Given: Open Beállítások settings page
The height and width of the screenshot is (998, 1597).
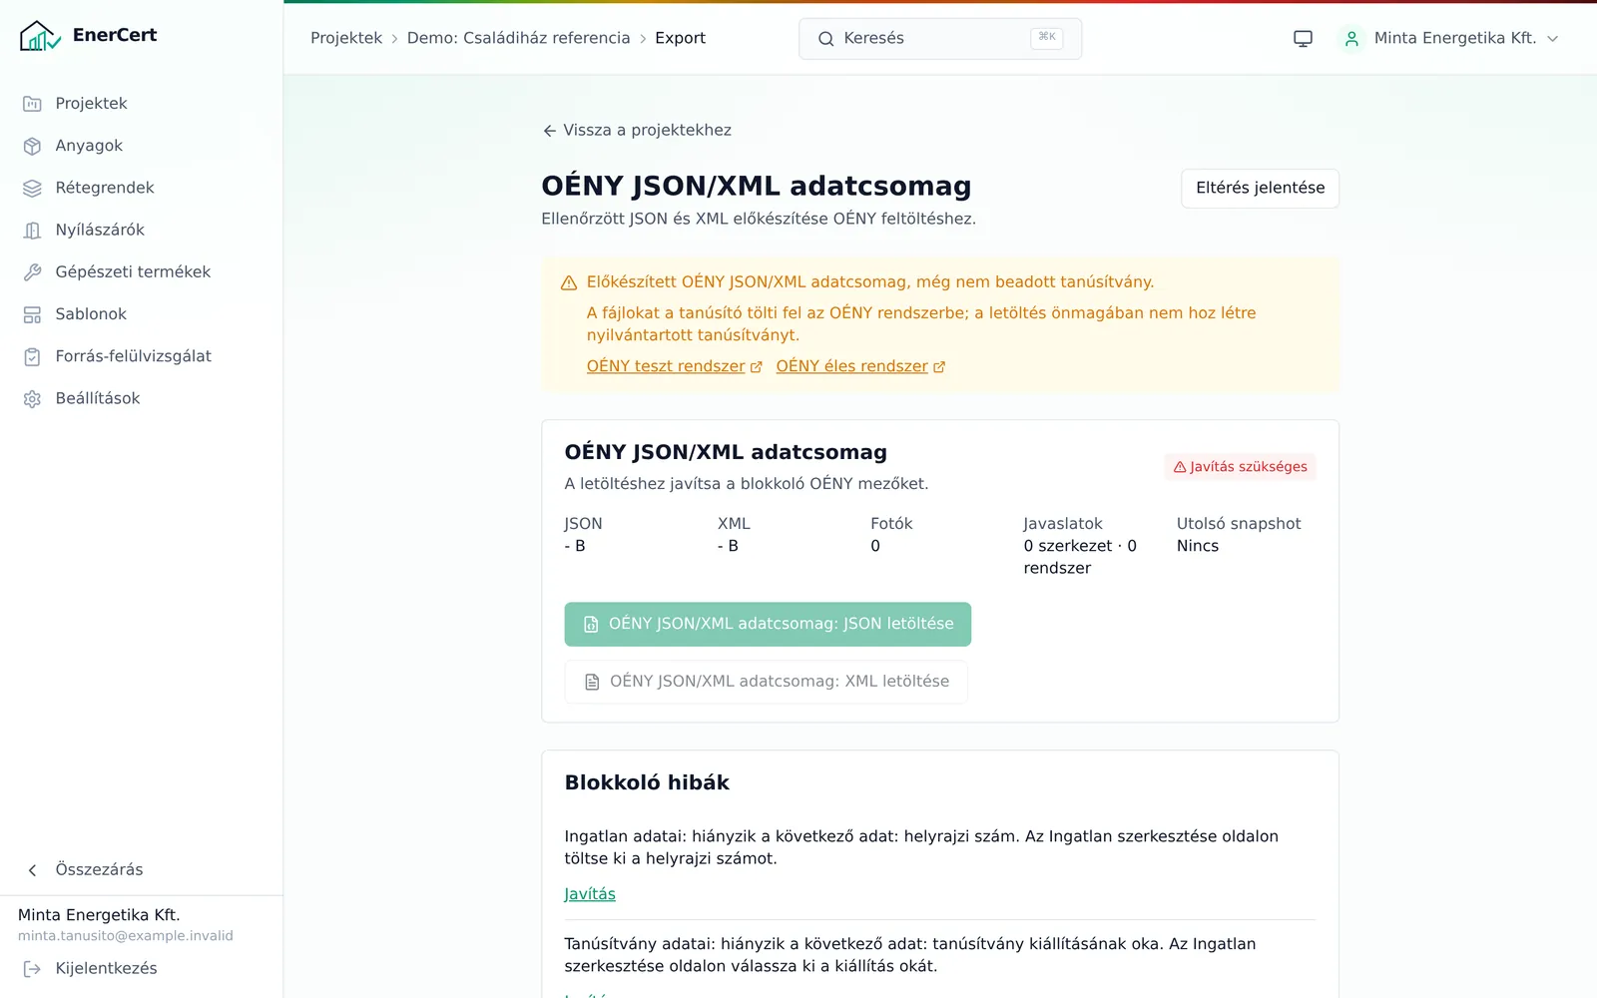Looking at the screenshot, I should [x=141, y=399].
